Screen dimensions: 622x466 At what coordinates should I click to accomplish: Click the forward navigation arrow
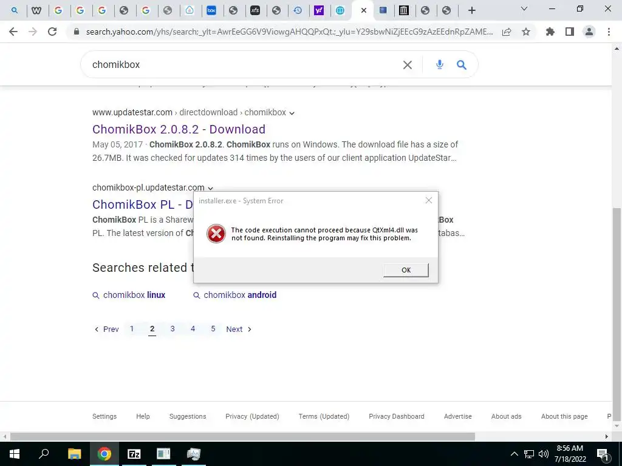point(33,32)
